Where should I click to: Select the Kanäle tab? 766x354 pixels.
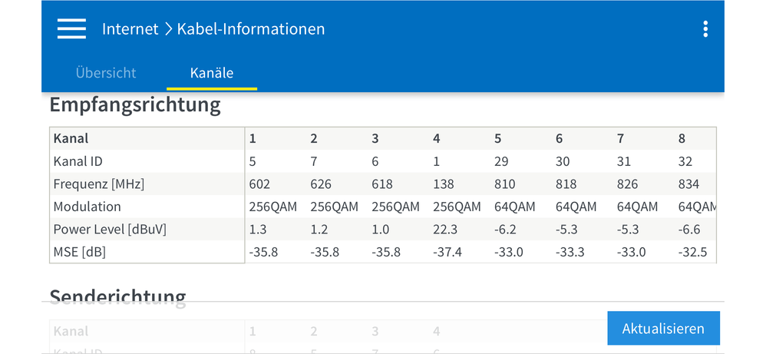(212, 74)
